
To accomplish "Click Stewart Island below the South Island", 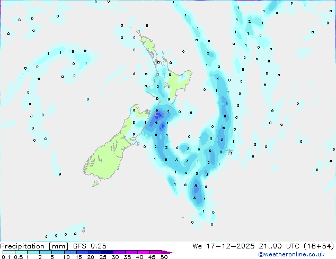I will pyautogui.click(x=95, y=183).
